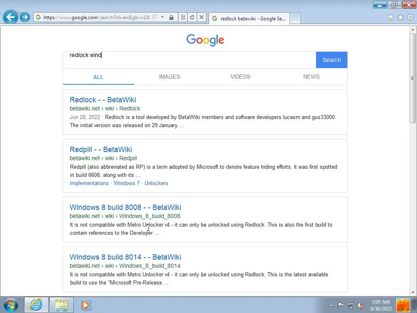Stop loading with the X icon
The width and height of the screenshot is (417, 313).
[x=202, y=17]
